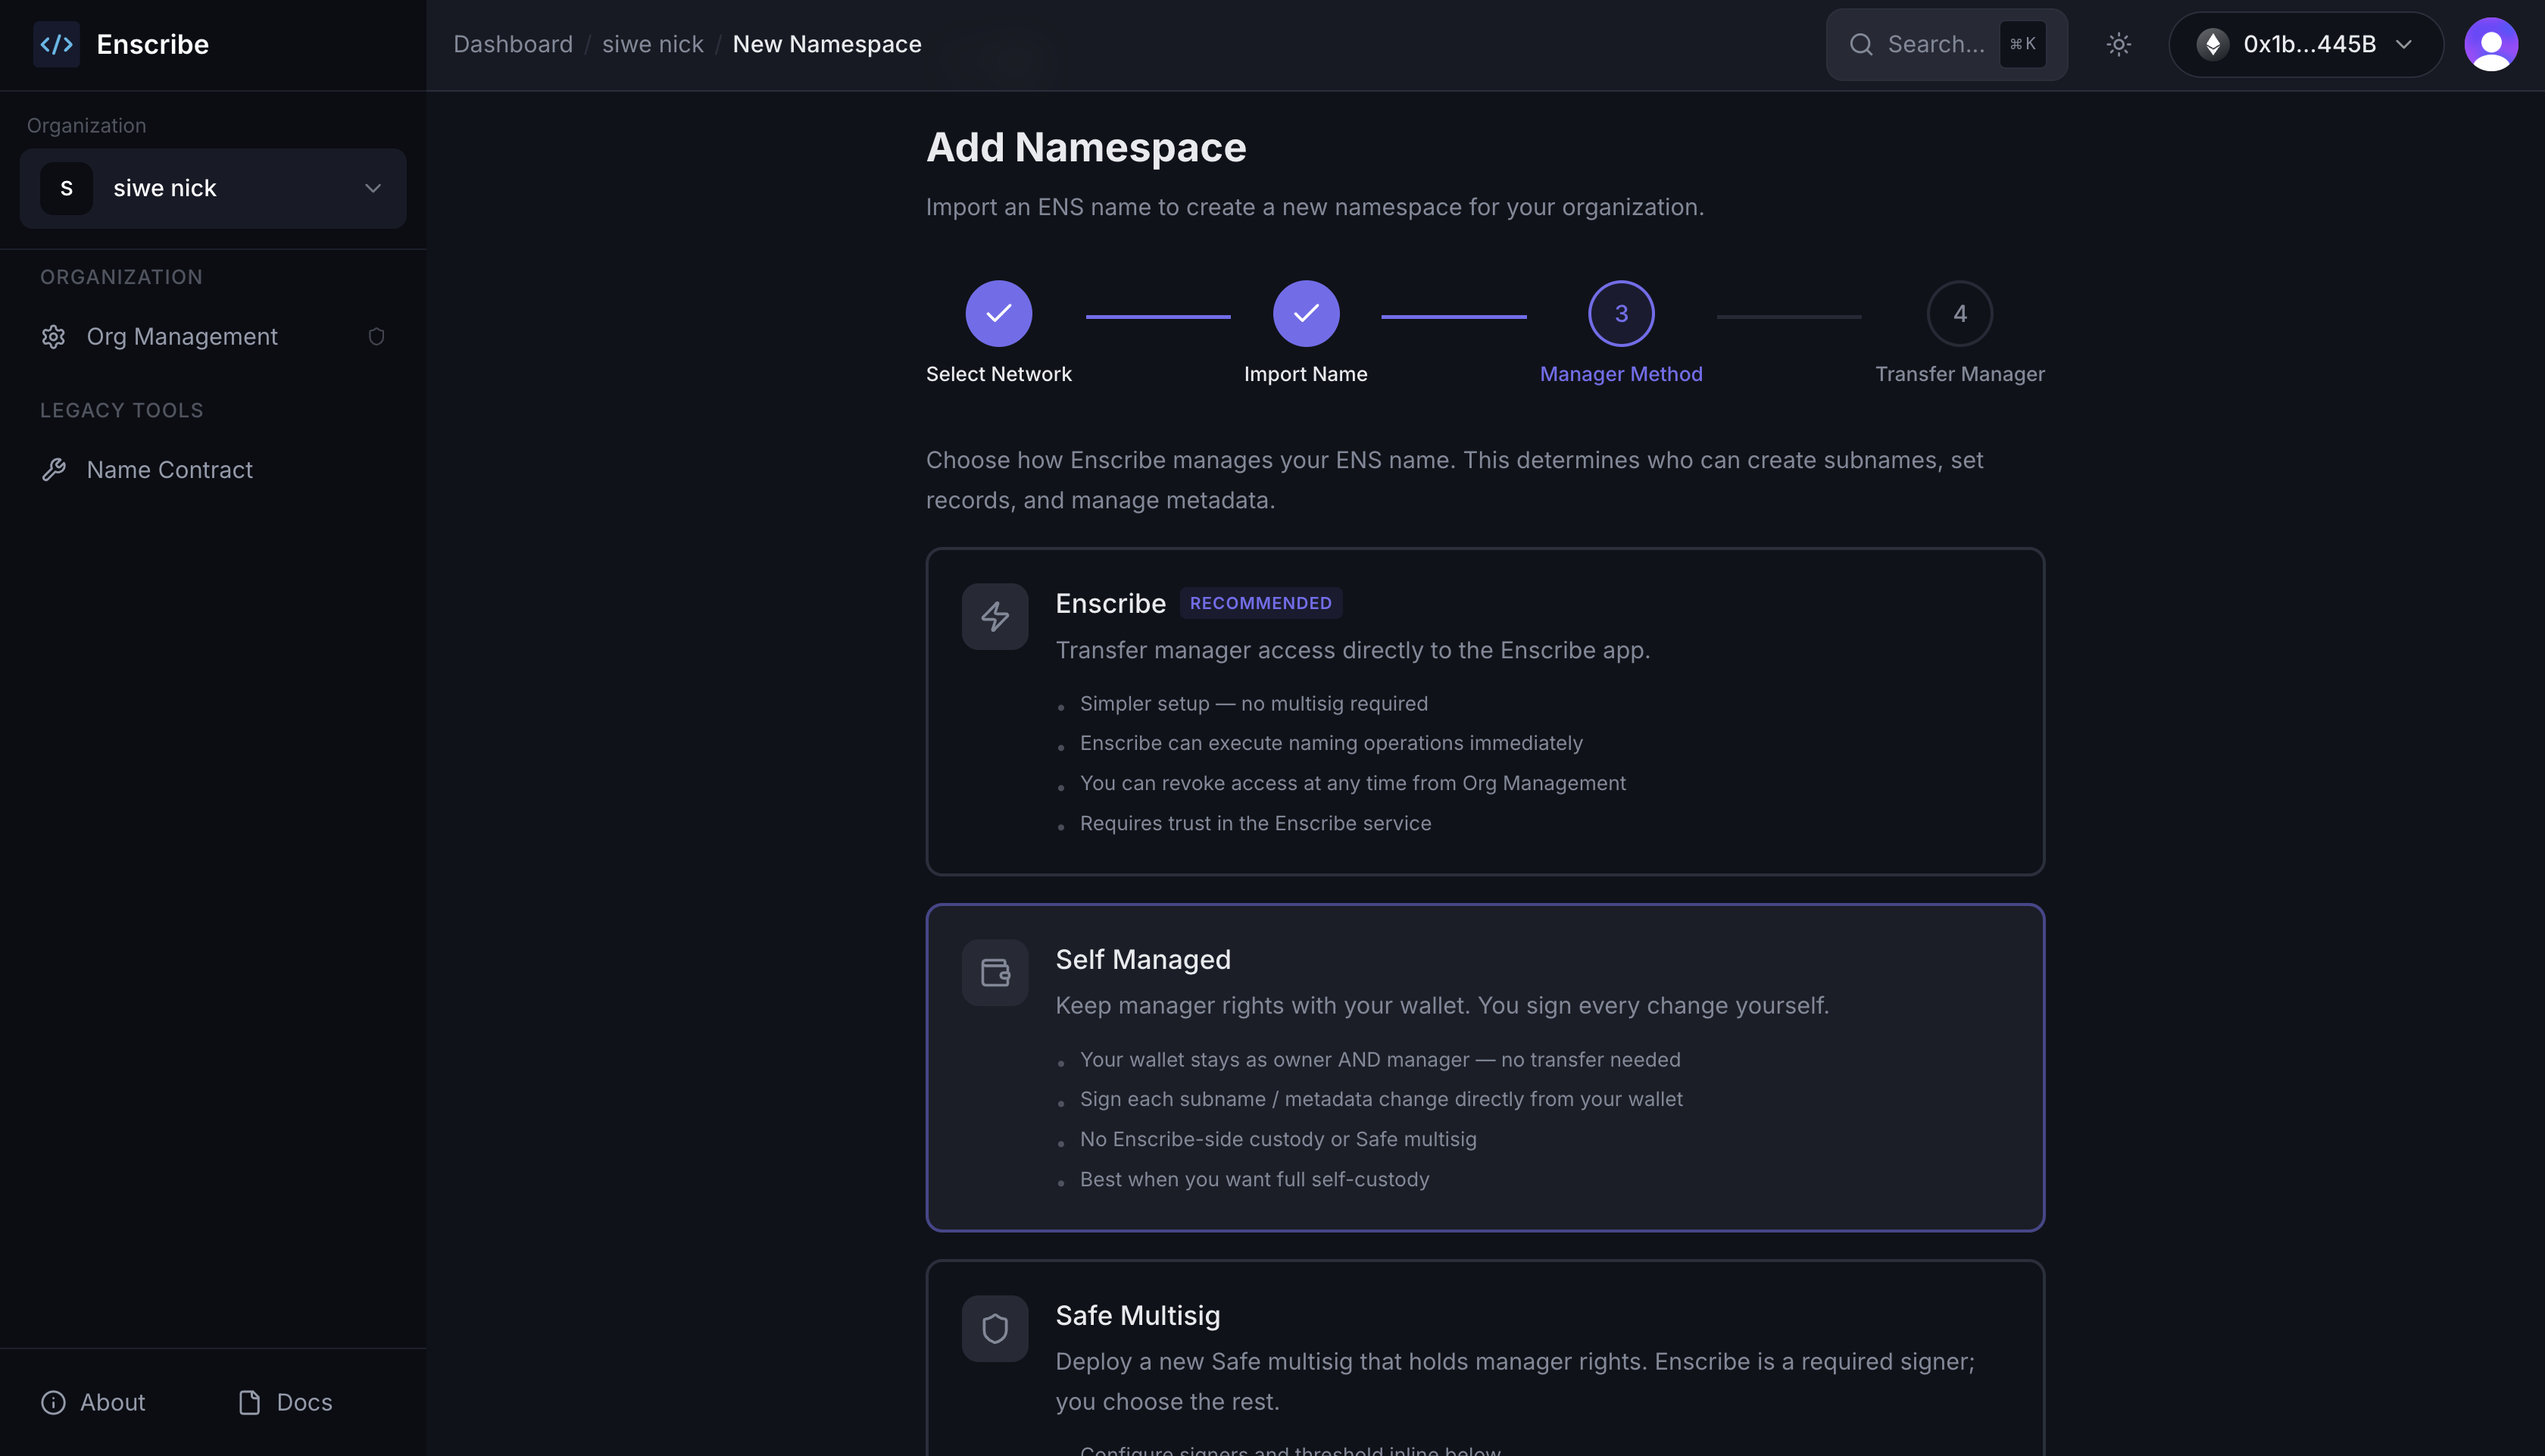Open the Docs link in sidebar footer
Screen dimensions: 2545x1456
[285, 1402]
